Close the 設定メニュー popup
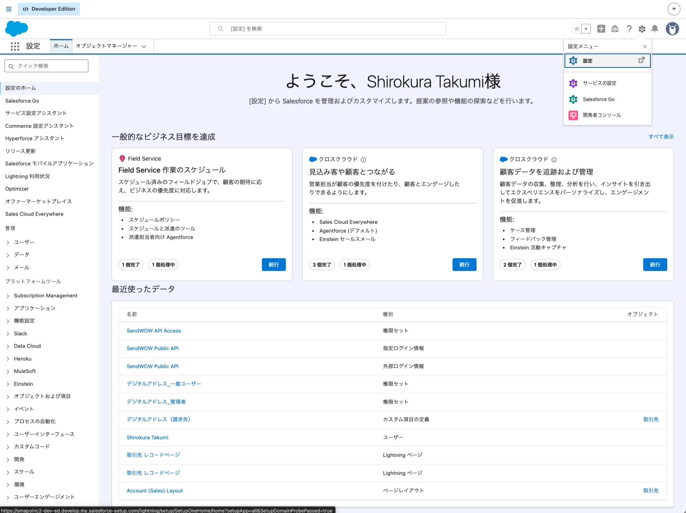Screen dimensions: 686x513 (x=645, y=47)
